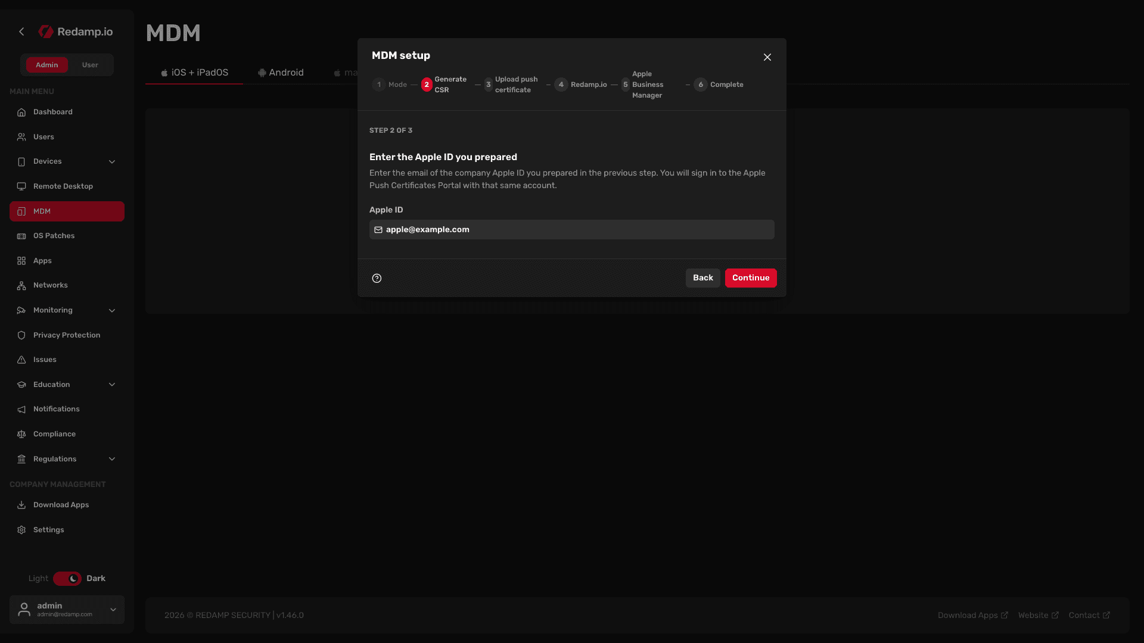The height and width of the screenshot is (643, 1144).
Task: Click step 6 Complete in wizard
Action: point(719,85)
